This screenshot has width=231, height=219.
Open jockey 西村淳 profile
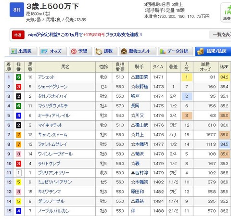click(141, 173)
